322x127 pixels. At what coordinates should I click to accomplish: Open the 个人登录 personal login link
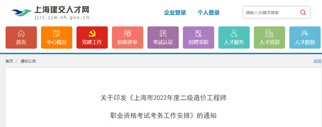tap(208, 13)
